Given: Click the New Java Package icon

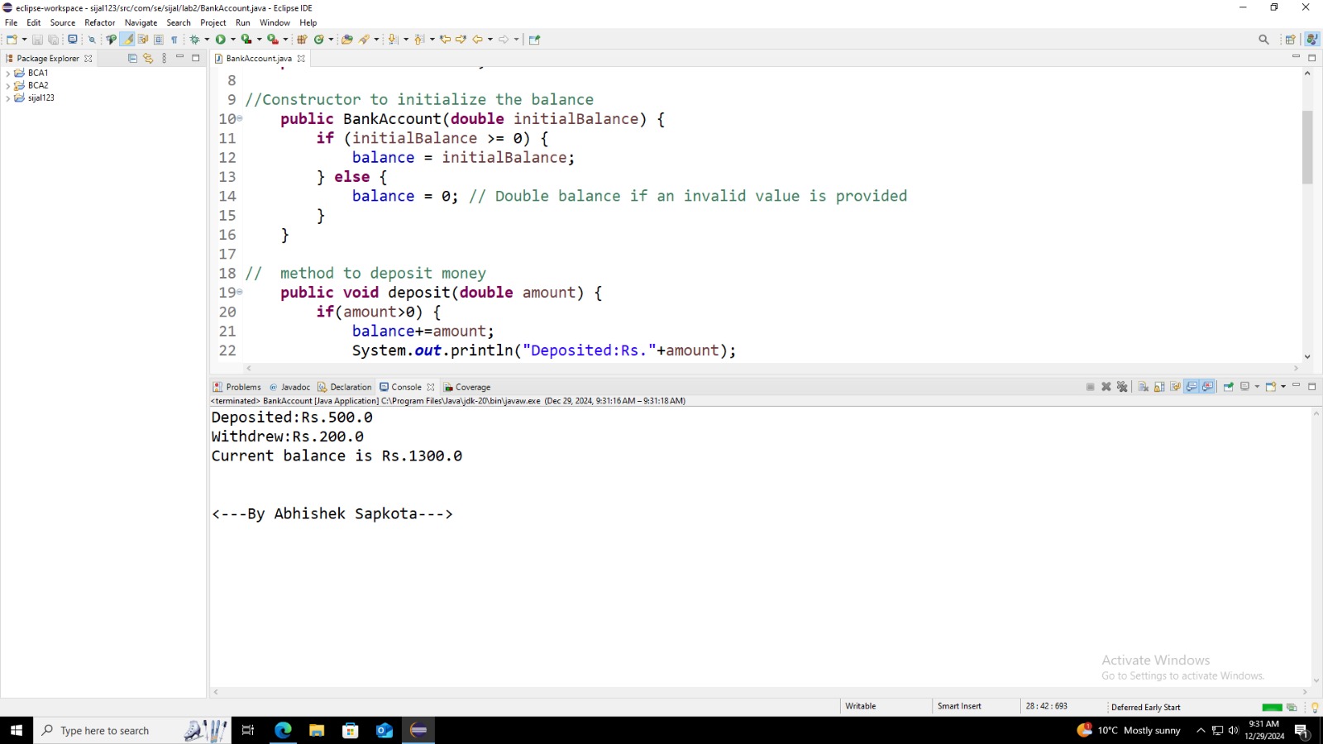Looking at the screenshot, I should coord(302,39).
